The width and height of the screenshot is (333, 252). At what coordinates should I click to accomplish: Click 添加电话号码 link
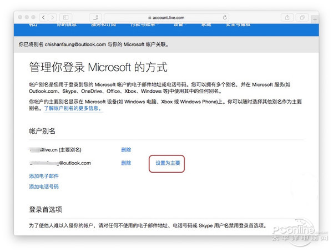coord(44,187)
